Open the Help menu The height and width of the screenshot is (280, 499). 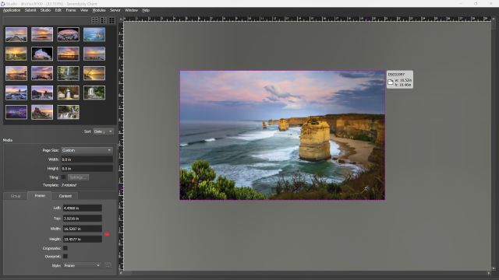(146, 10)
